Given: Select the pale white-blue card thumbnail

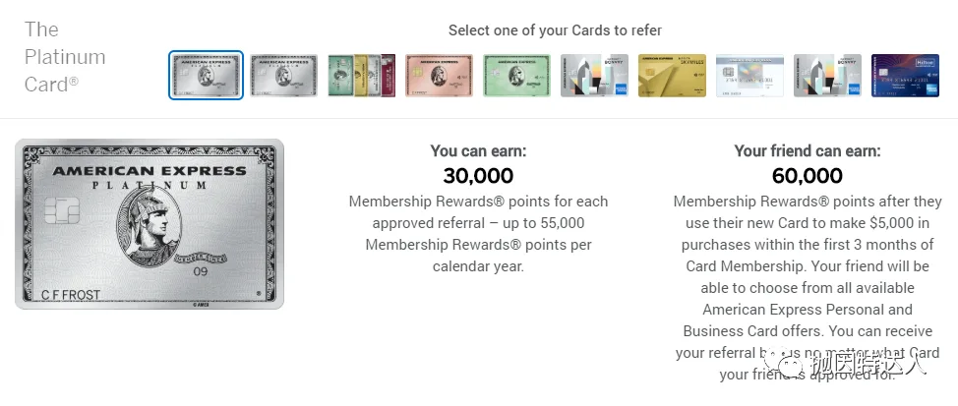Looking at the screenshot, I should [749, 76].
